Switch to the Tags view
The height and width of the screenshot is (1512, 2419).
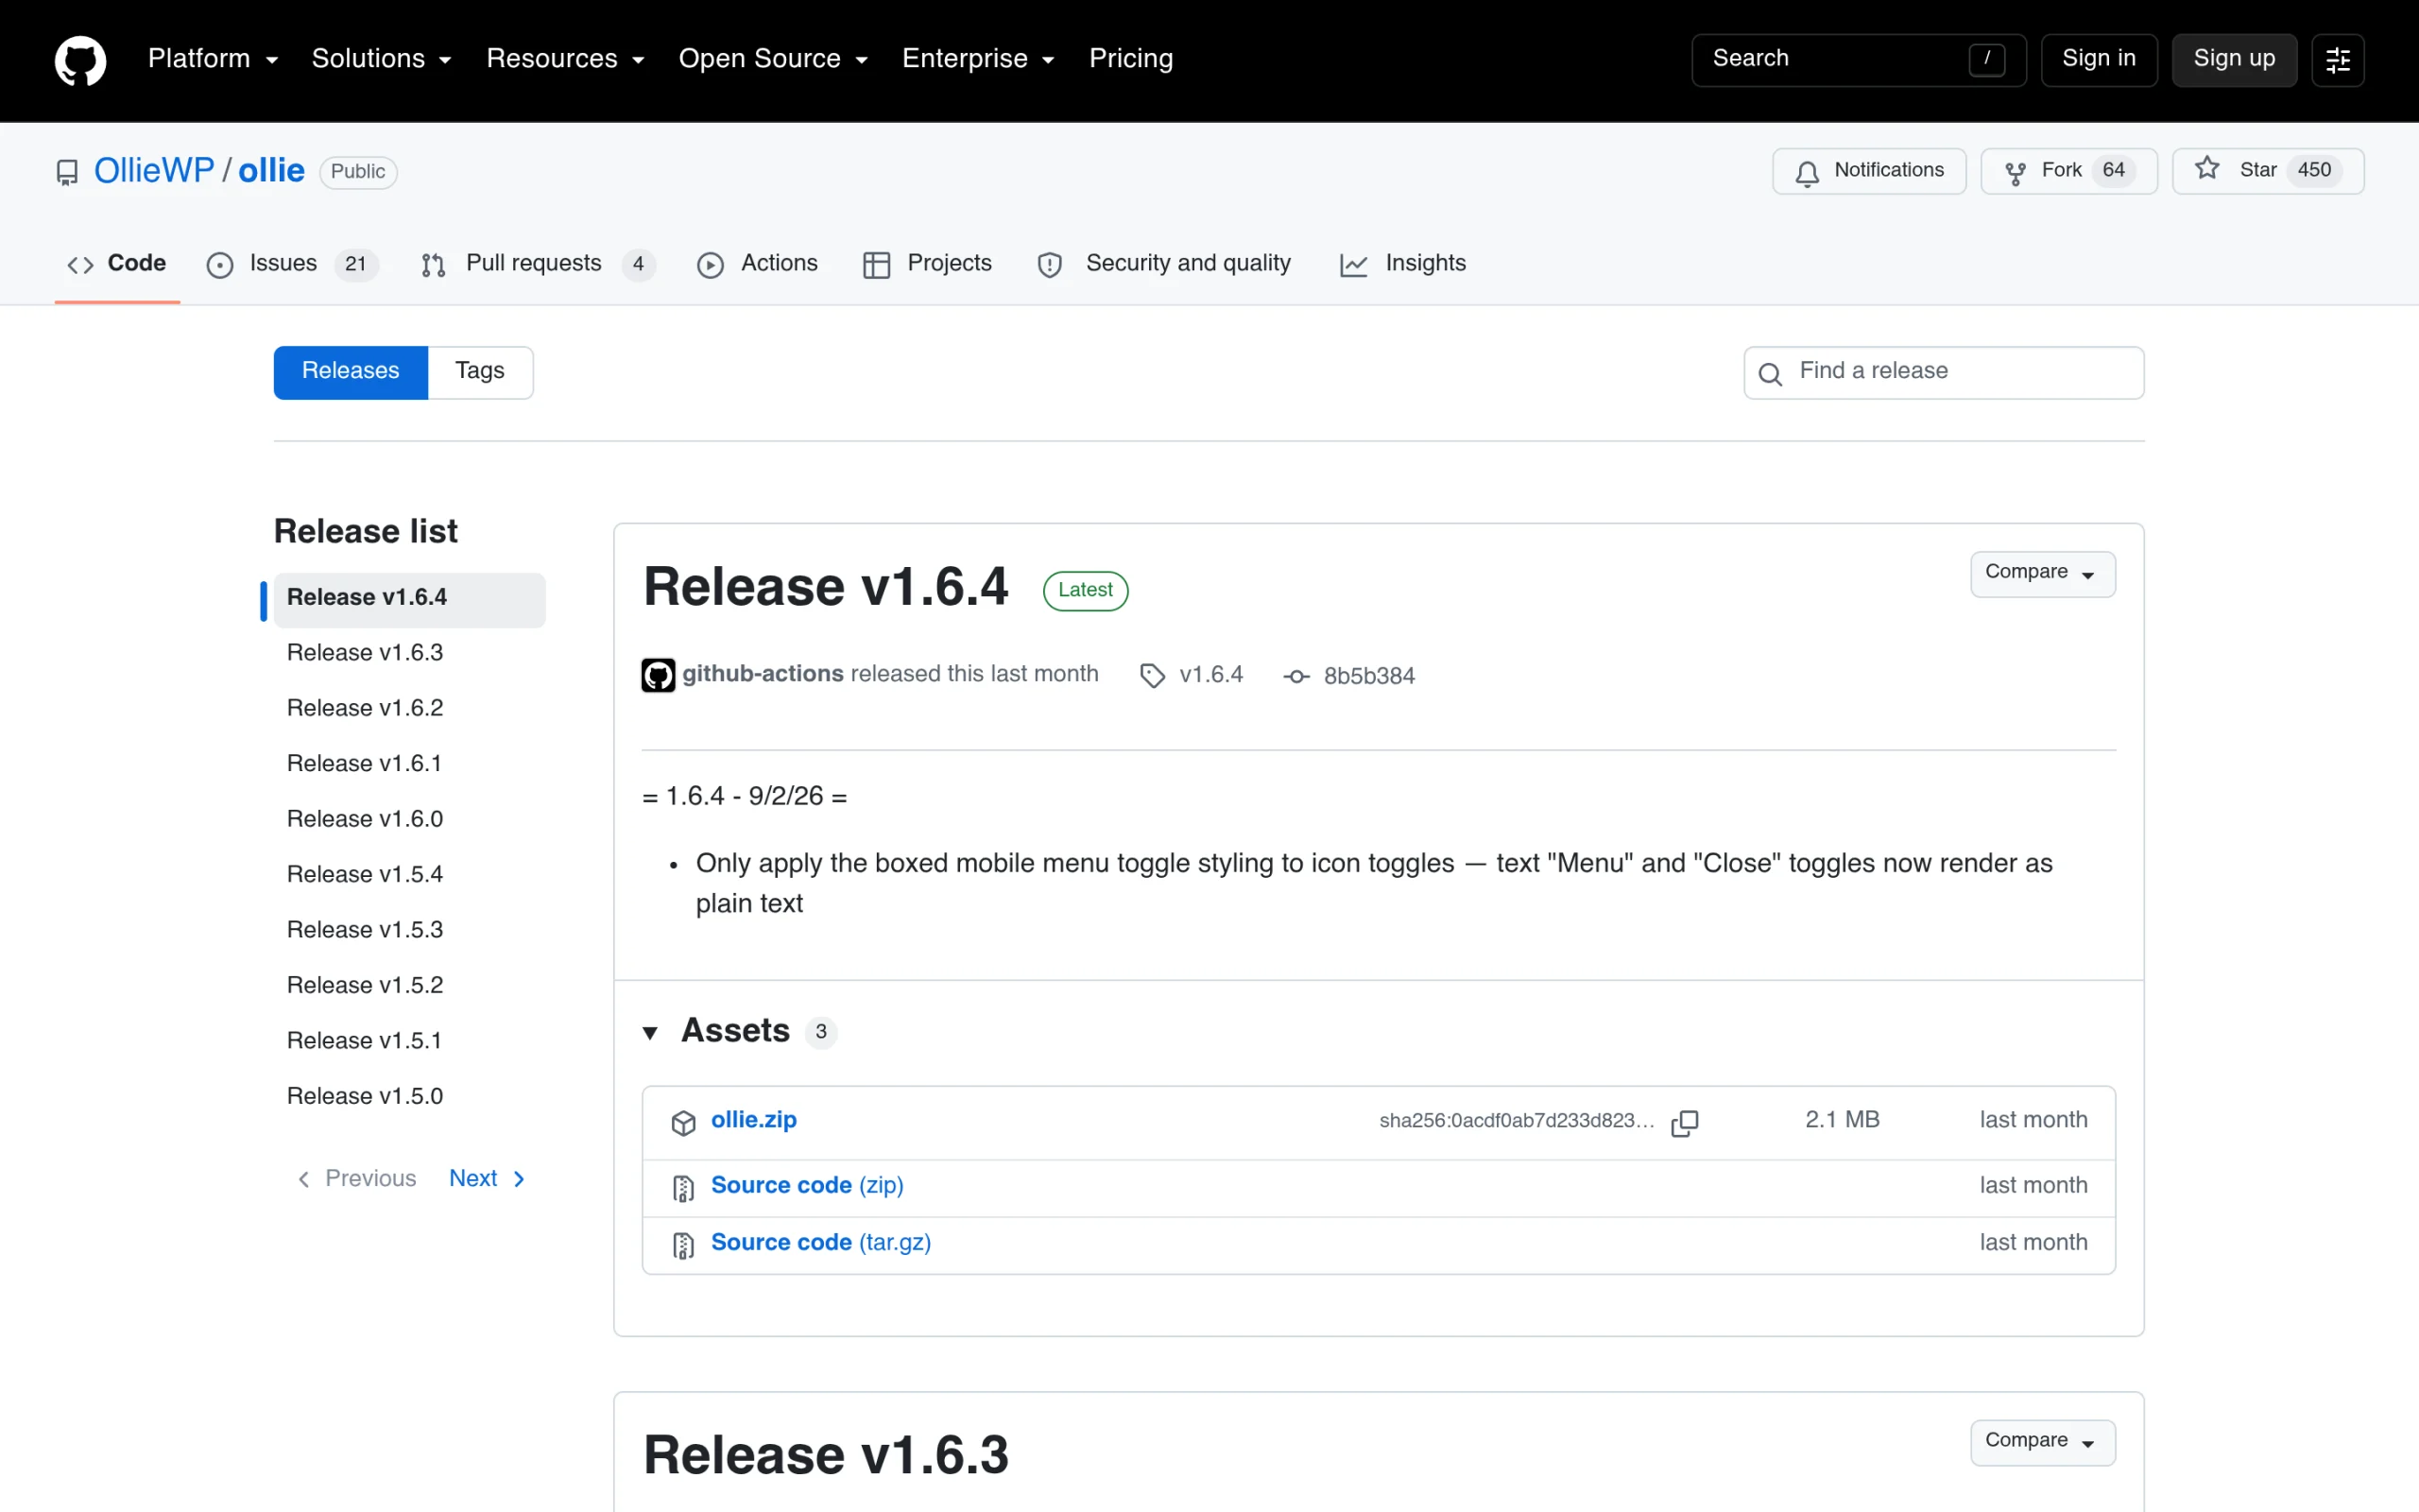pos(481,372)
